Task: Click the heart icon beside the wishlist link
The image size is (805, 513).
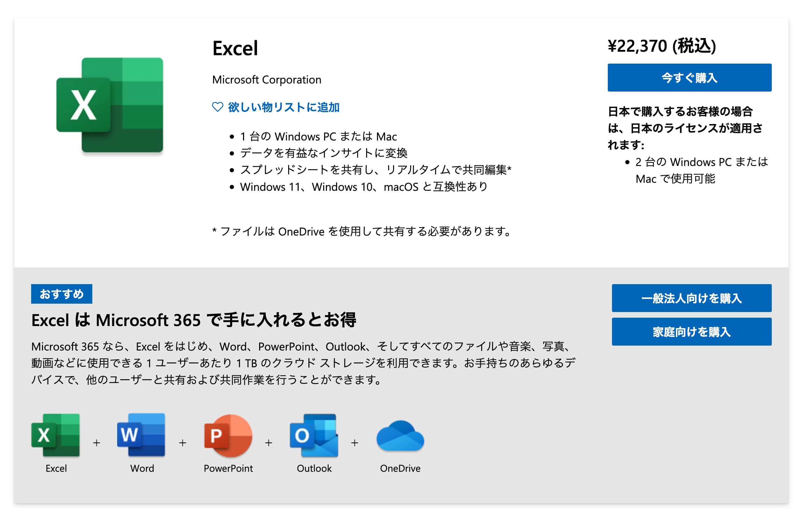Action: (218, 107)
